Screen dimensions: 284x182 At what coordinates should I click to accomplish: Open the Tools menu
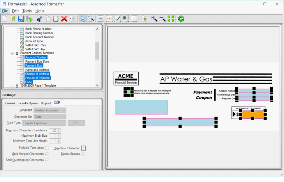pos(27,11)
